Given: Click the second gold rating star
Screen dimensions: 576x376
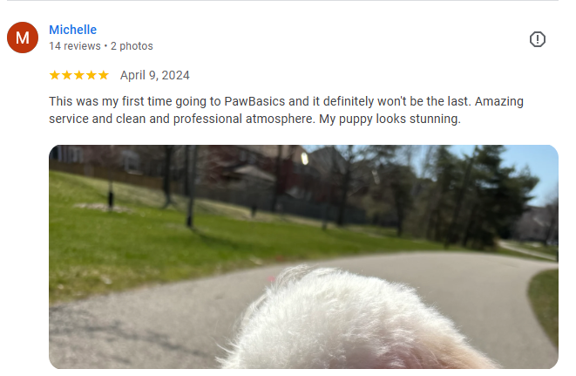Looking at the screenshot, I should [x=67, y=75].
